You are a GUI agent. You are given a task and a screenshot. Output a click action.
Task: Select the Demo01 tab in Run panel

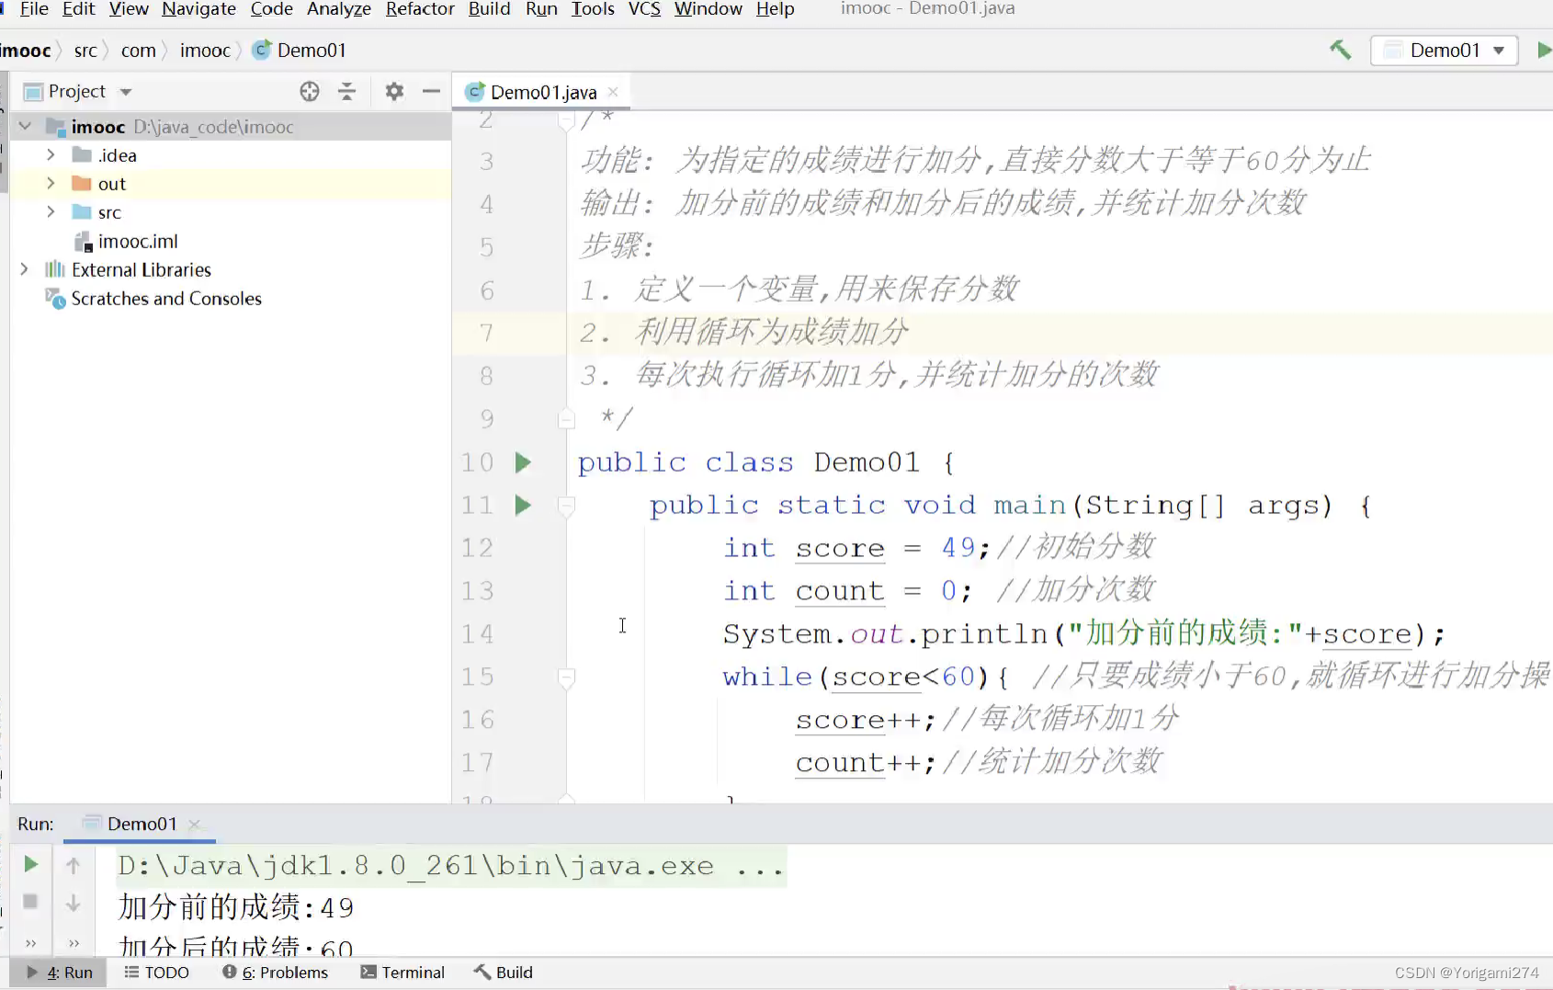(x=141, y=825)
